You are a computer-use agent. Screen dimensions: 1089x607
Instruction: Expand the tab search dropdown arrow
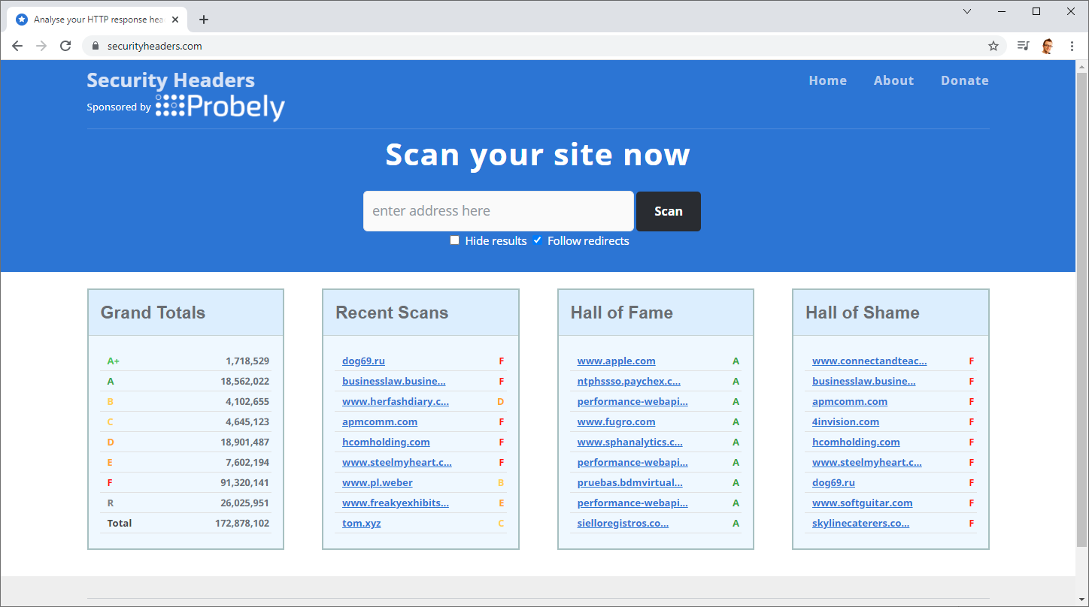tap(967, 11)
